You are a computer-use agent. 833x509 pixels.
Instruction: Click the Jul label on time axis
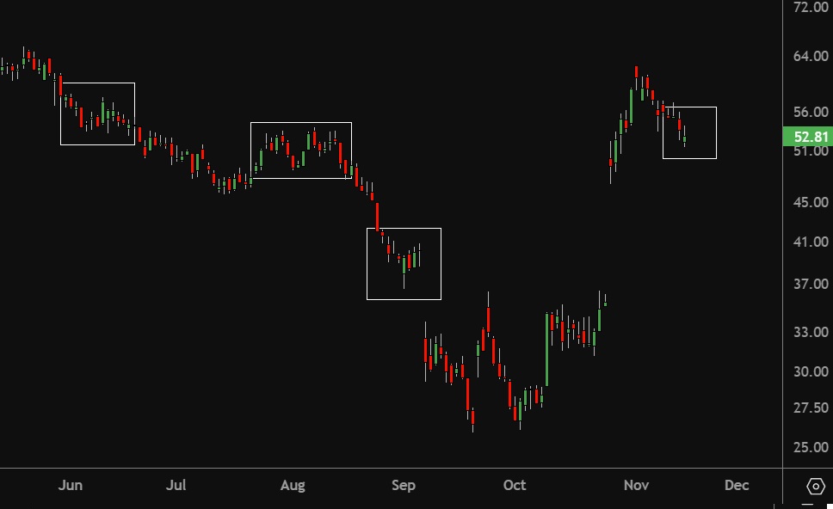click(x=176, y=486)
